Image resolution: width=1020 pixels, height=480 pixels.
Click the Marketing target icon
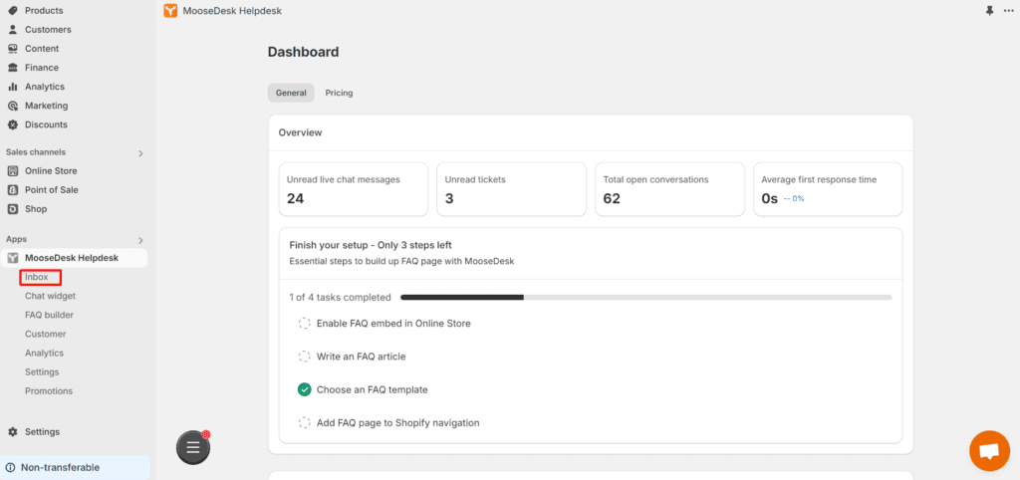(x=12, y=106)
